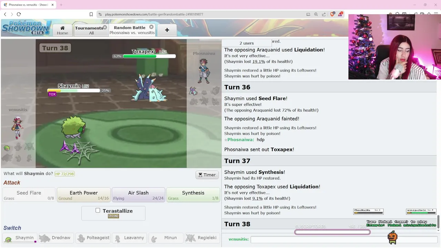Switch to Polteageist
This screenshot has width=441, height=248.
93,238
